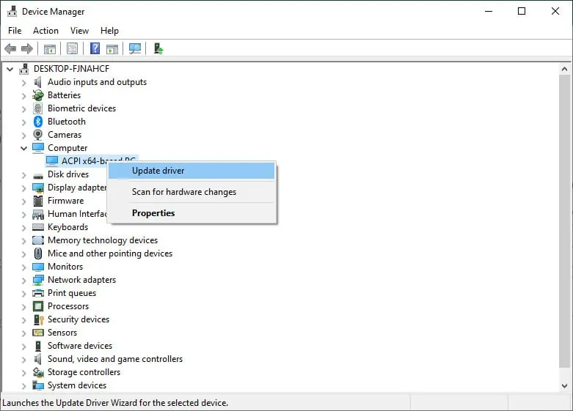
Task: Click the System devices folder icon
Action: tap(38, 385)
